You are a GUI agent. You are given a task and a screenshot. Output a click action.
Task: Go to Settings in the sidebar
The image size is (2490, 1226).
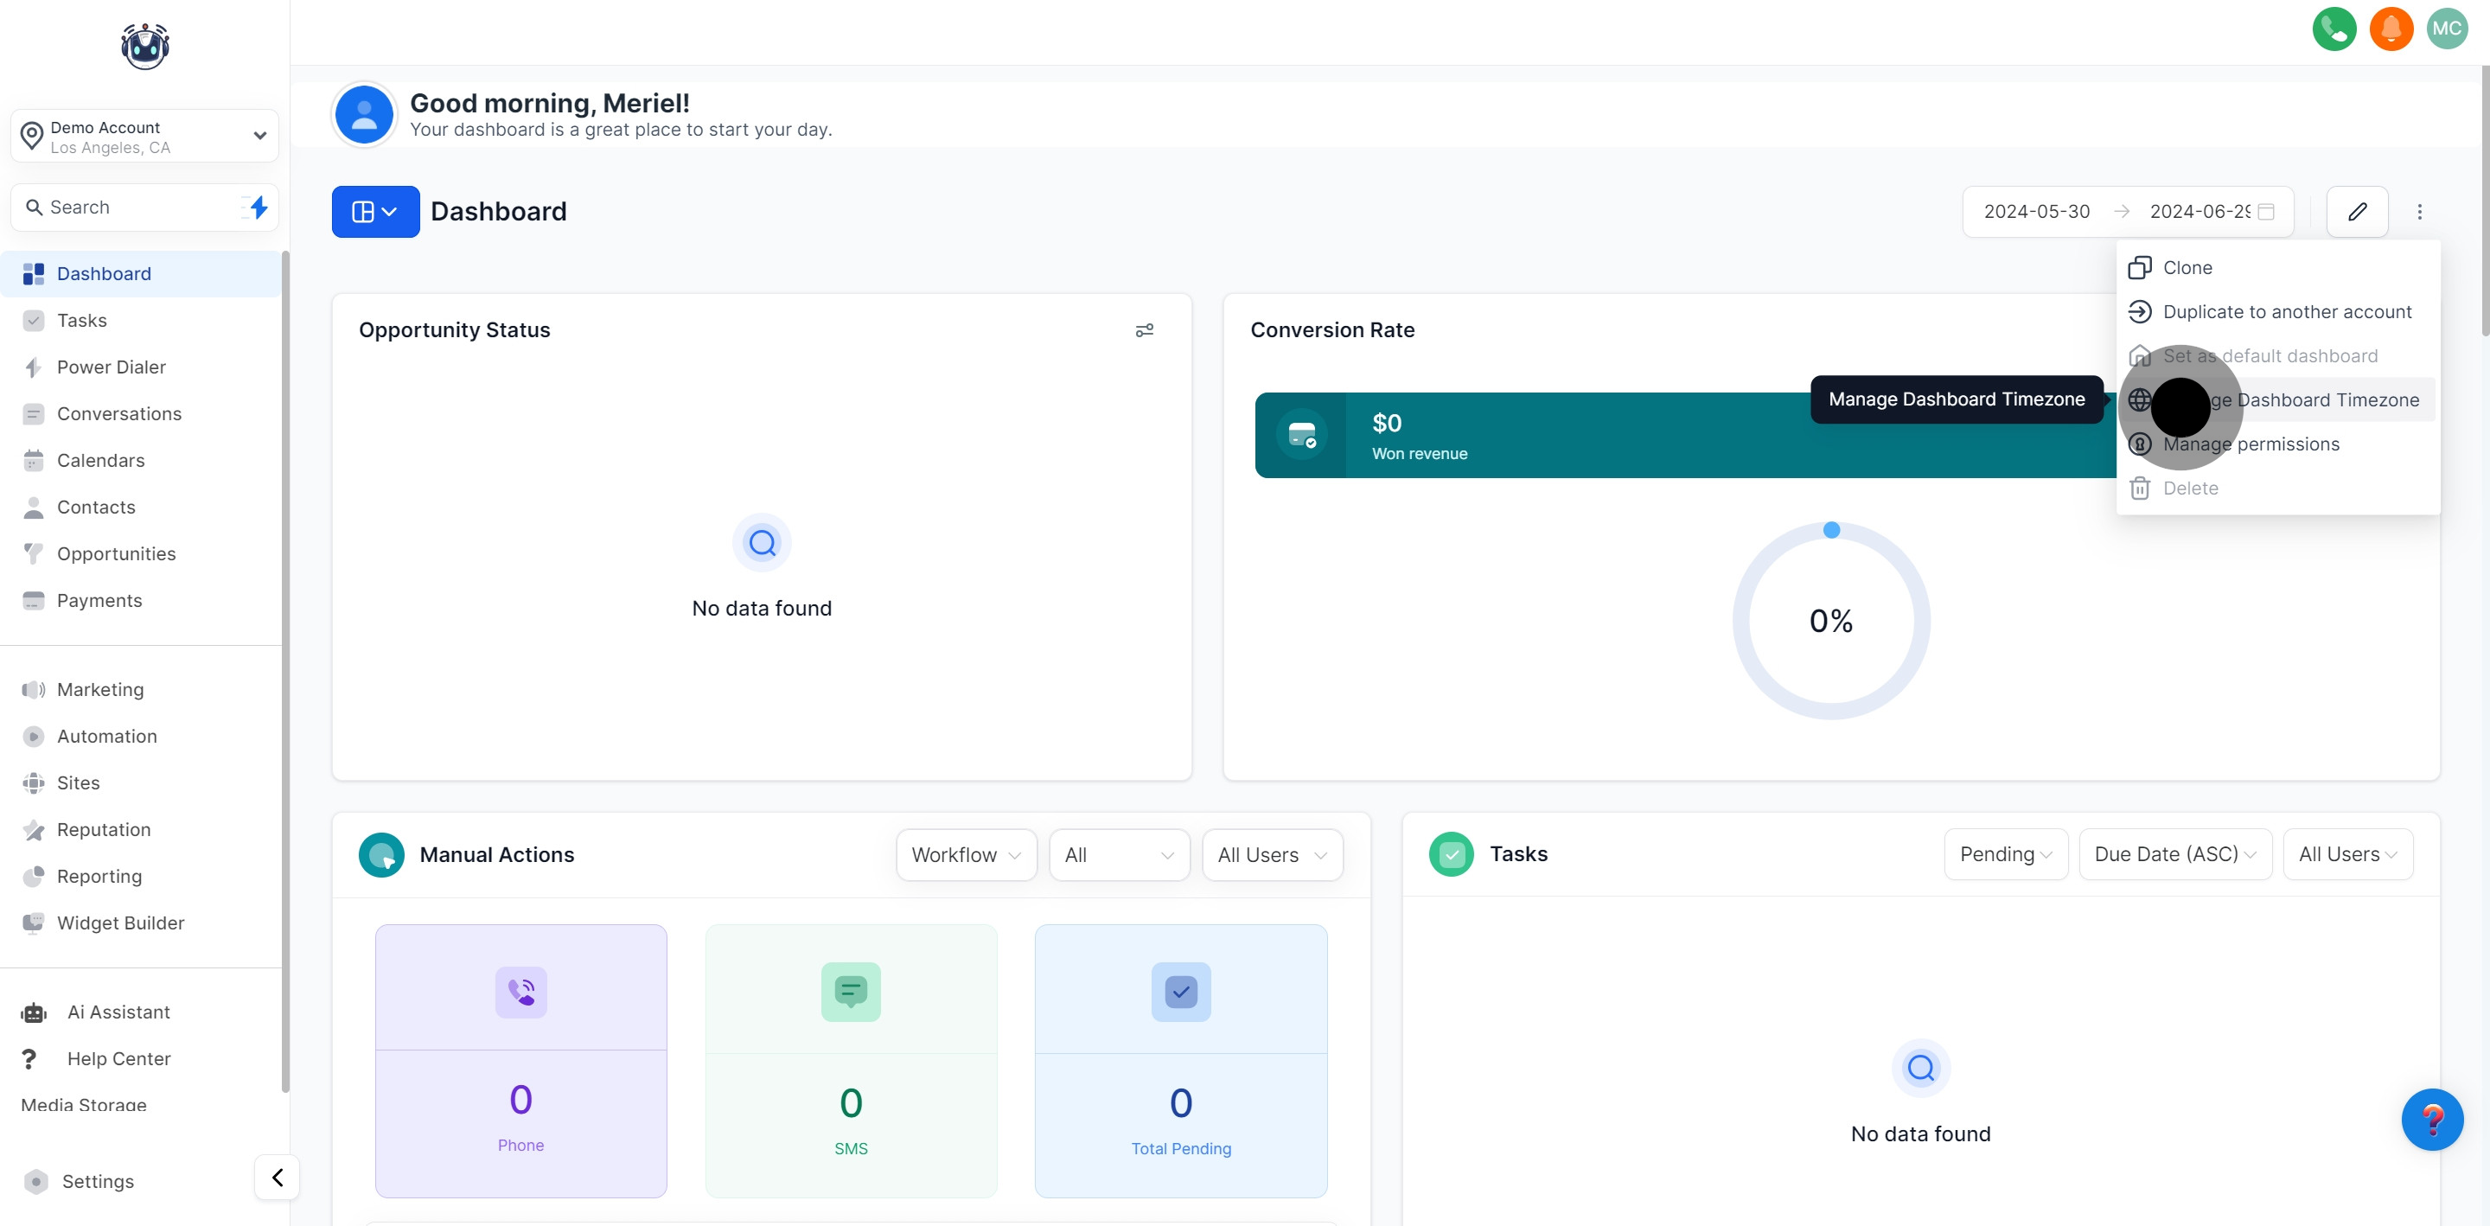[98, 1180]
